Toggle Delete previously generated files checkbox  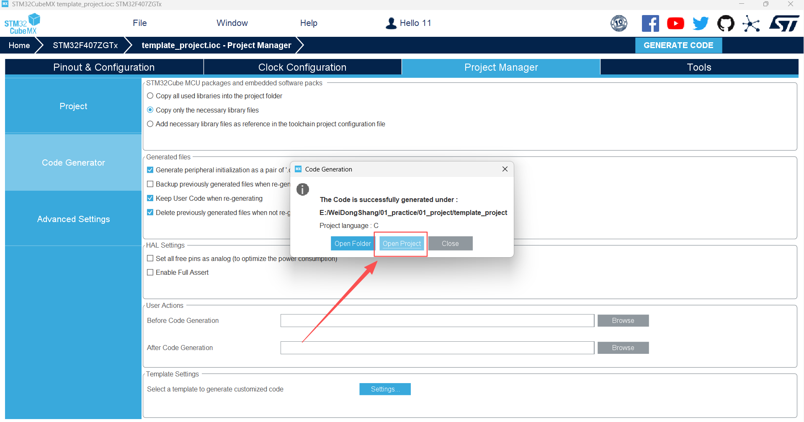point(150,212)
